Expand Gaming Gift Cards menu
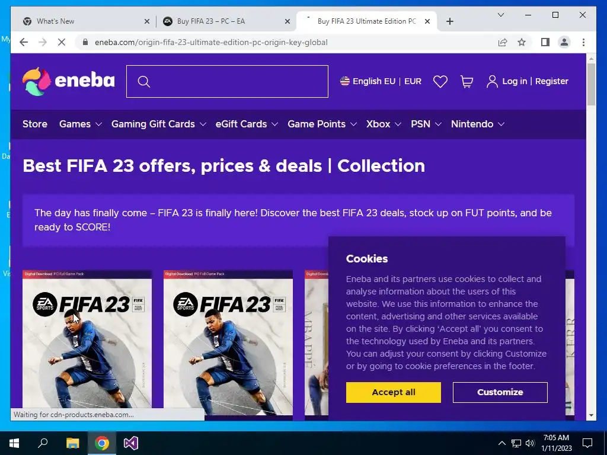 pyautogui.click(x=159, y=124)
